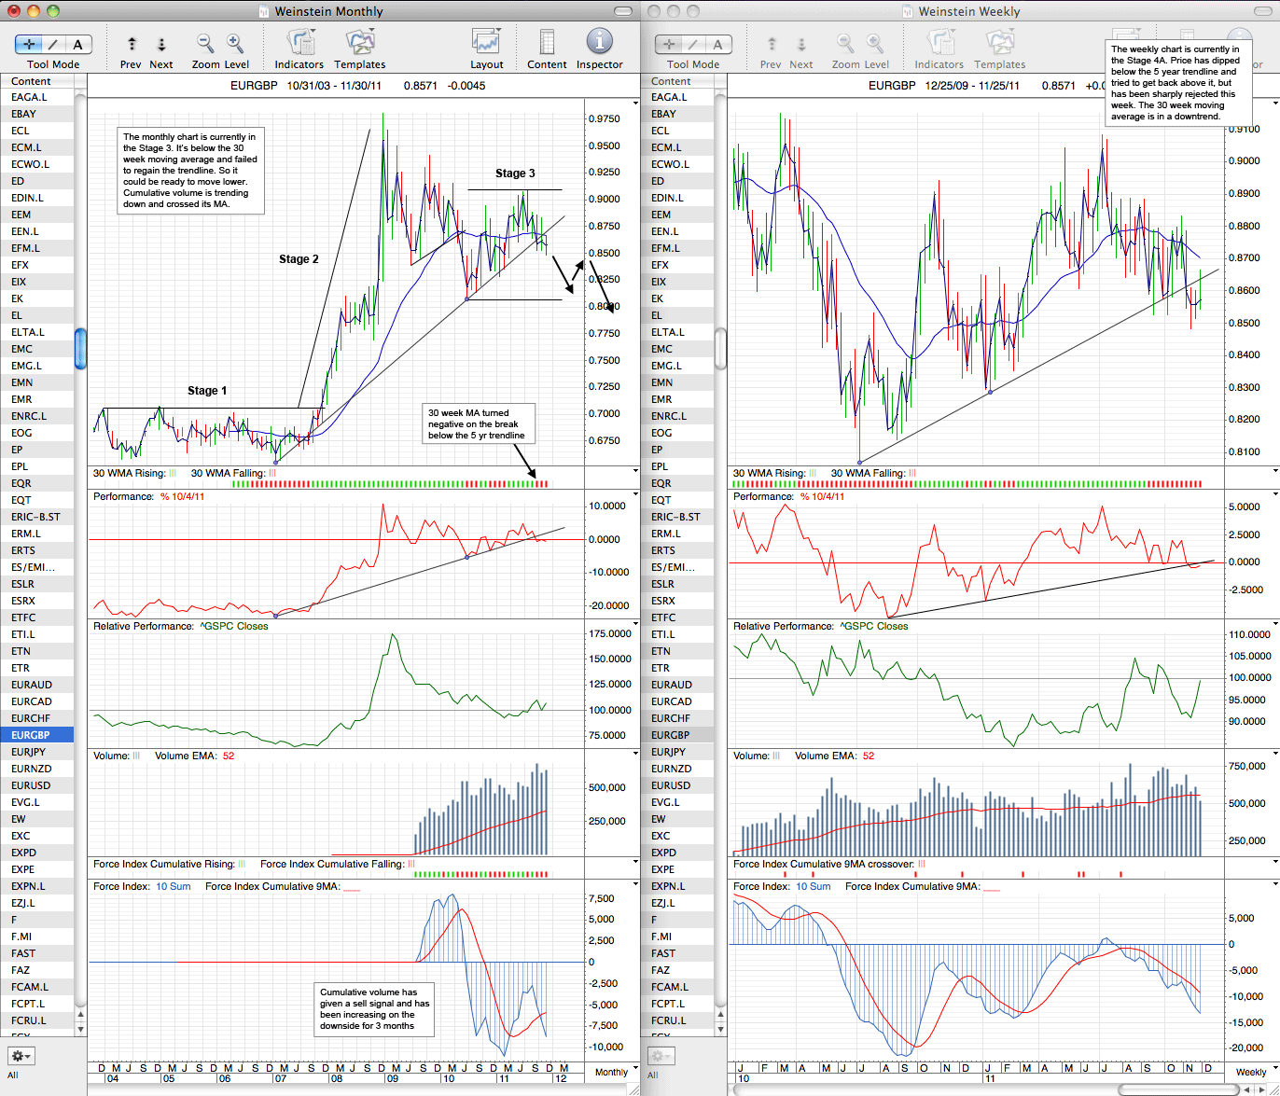Click the Prev arrow in Weinstein Monthly toolbar

point(132,44)
